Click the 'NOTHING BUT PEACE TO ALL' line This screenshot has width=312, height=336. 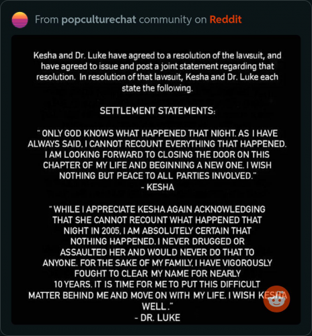point(157,176)
